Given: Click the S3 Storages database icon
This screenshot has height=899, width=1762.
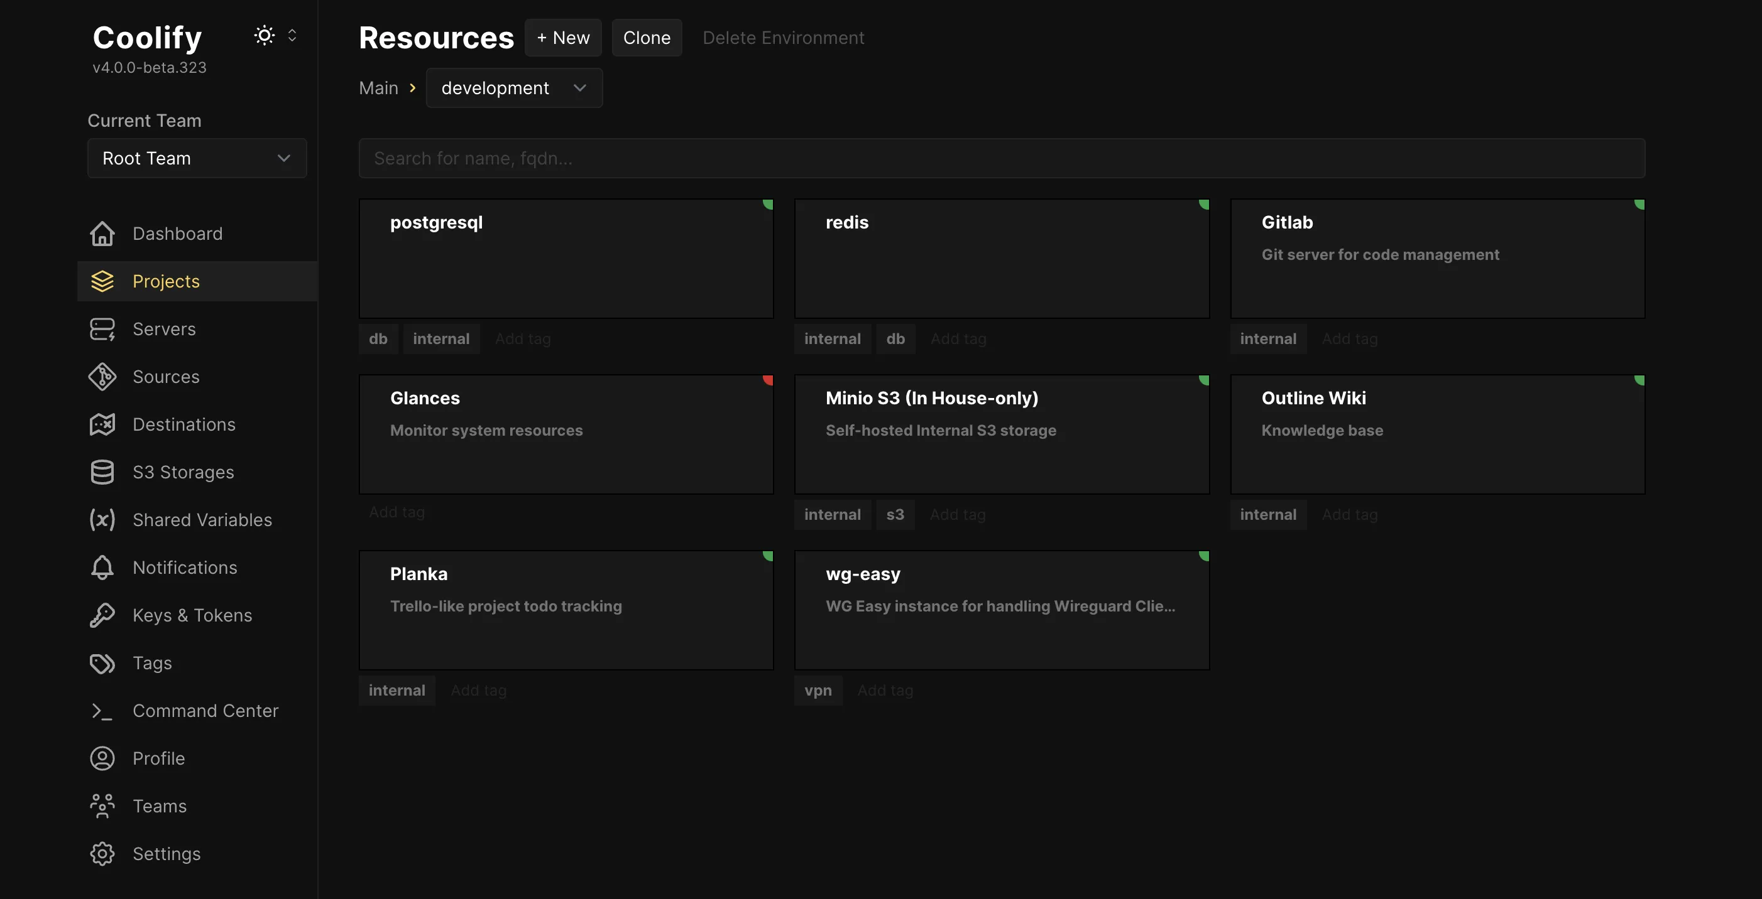Looking at the screenshot, I should (x=102, y=473).
